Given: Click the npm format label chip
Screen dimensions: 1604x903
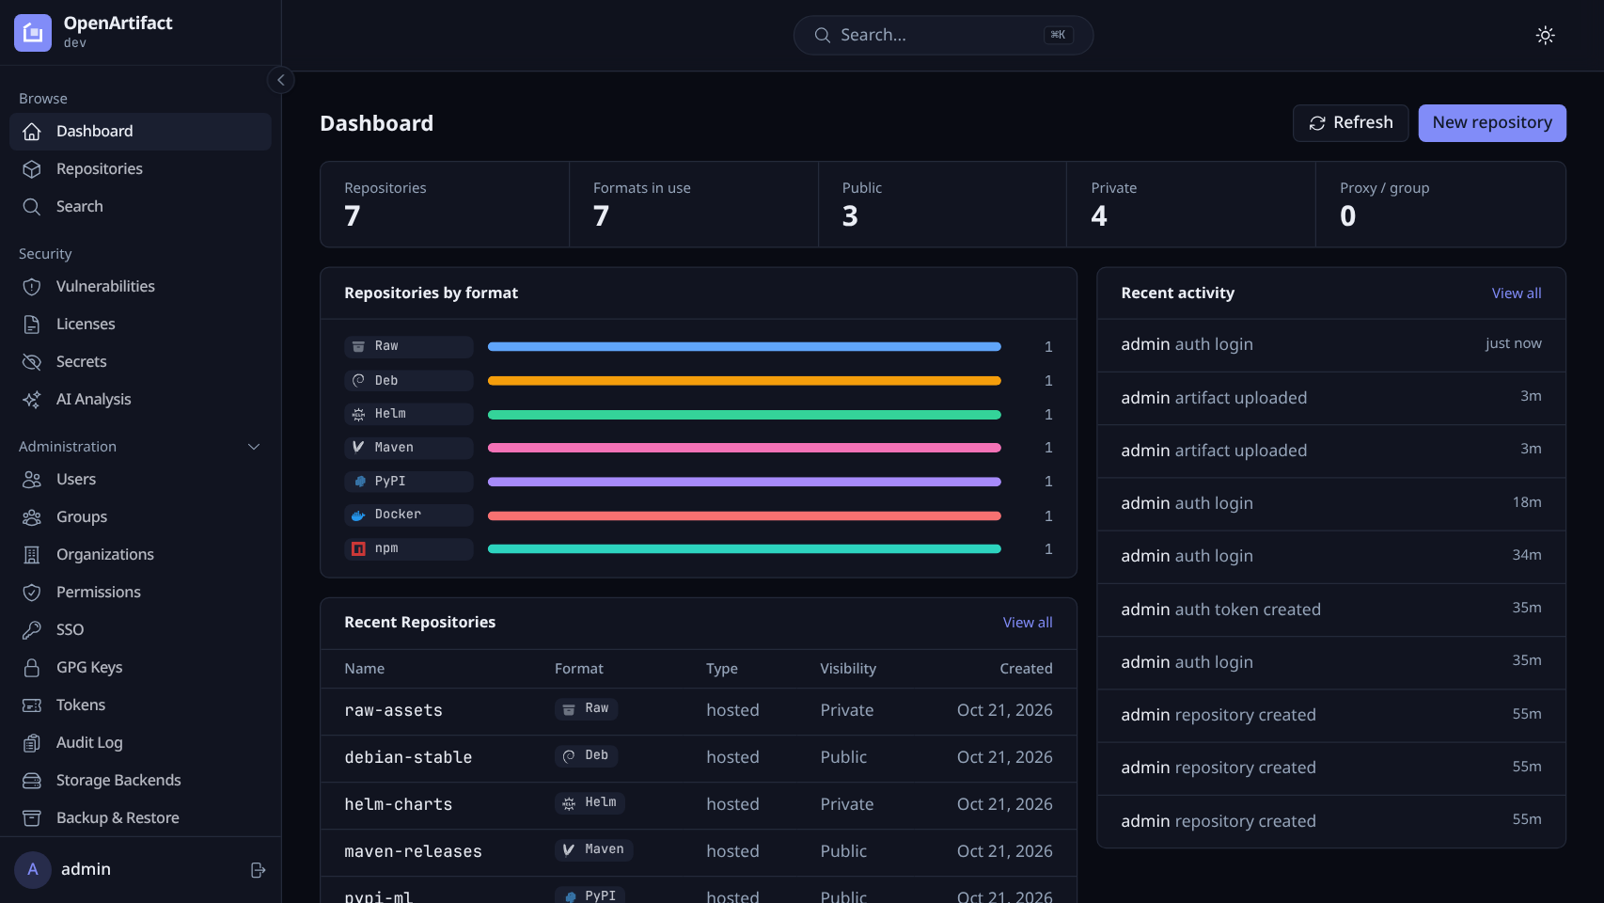Looking at the screenshot, I should (408, 549).
